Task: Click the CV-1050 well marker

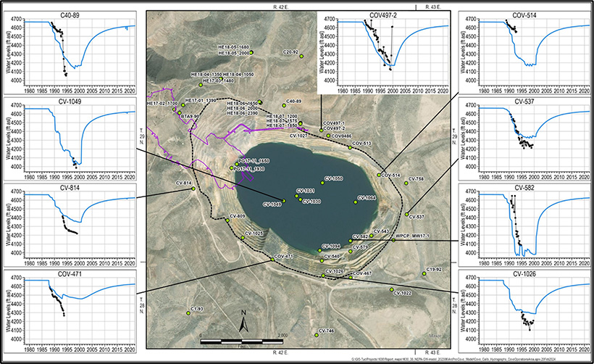Action: click(322, 182)
